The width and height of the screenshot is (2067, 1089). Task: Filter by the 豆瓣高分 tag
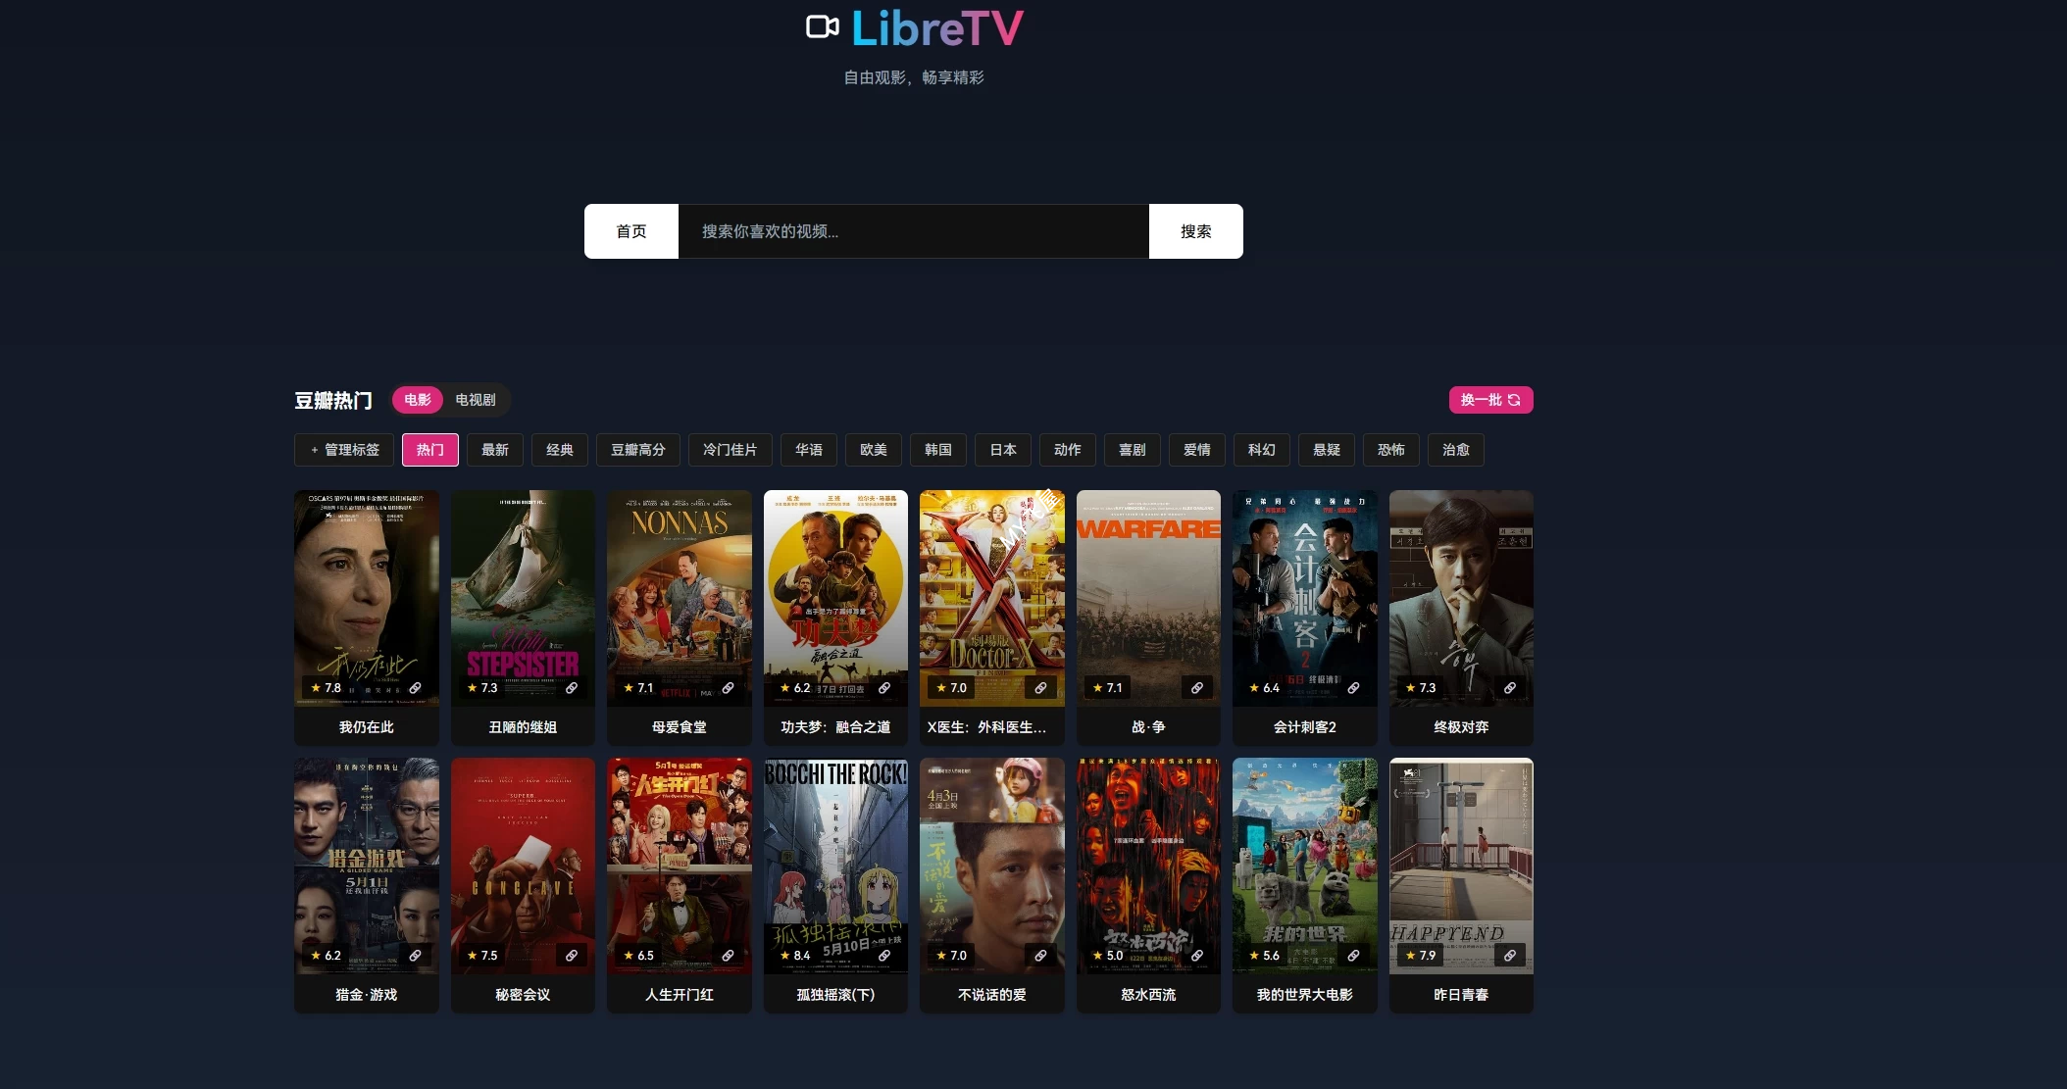(638, 450)
